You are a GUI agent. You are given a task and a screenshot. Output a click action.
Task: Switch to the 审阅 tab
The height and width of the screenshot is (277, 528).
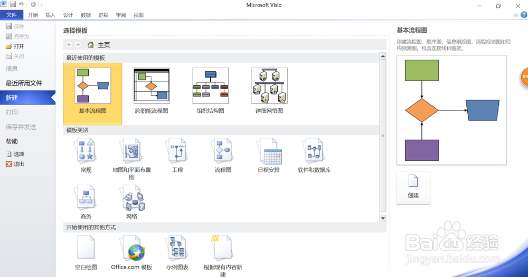[x=121, y=15]
